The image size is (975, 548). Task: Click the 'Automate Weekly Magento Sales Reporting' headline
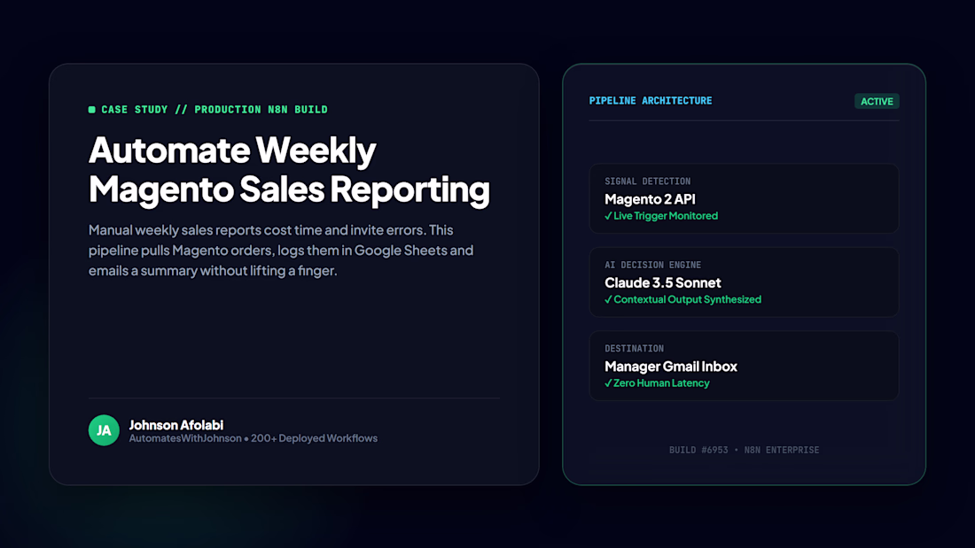pyautogui.click(x=289, y=169)
